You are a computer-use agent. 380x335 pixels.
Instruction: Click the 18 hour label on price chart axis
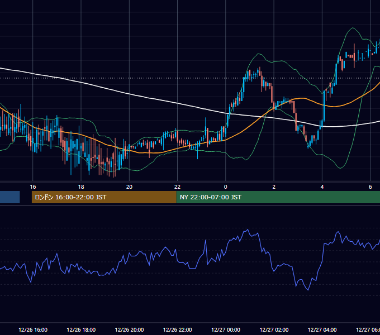(x=81, y=187)
